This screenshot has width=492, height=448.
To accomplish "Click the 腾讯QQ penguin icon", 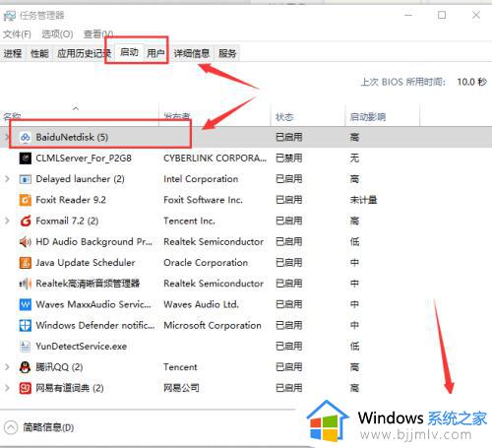I will 26,367.
